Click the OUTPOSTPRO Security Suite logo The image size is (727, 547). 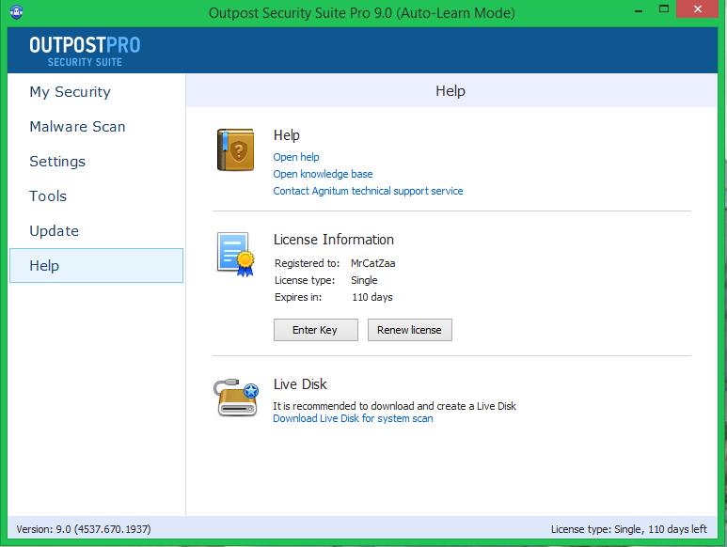click(85, 51)
